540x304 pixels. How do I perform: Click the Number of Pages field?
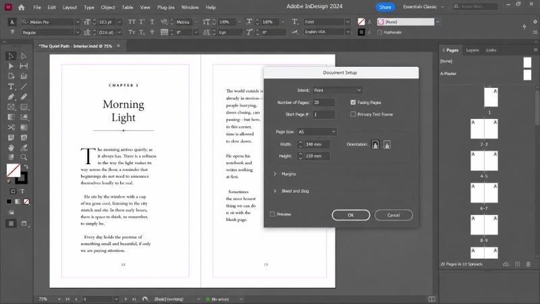(x=324, y=103)
